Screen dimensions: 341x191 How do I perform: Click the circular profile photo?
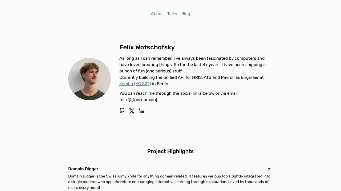(90, 79)
